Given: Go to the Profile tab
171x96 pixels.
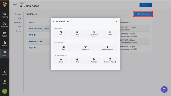Looking at the screenshot, I should click(19, 18).
